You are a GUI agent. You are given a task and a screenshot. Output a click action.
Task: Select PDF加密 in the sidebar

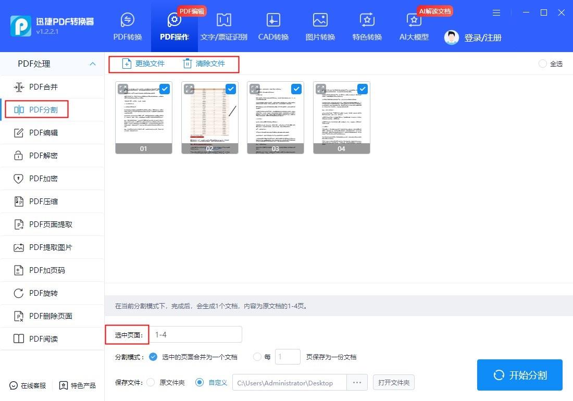click(52, 179)
